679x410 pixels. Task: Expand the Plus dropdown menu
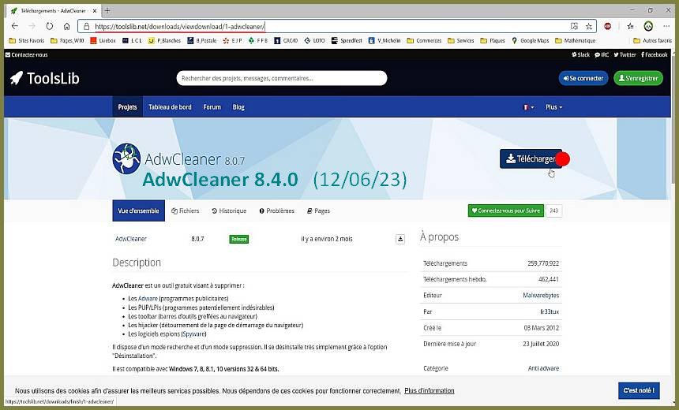point(553,106)
